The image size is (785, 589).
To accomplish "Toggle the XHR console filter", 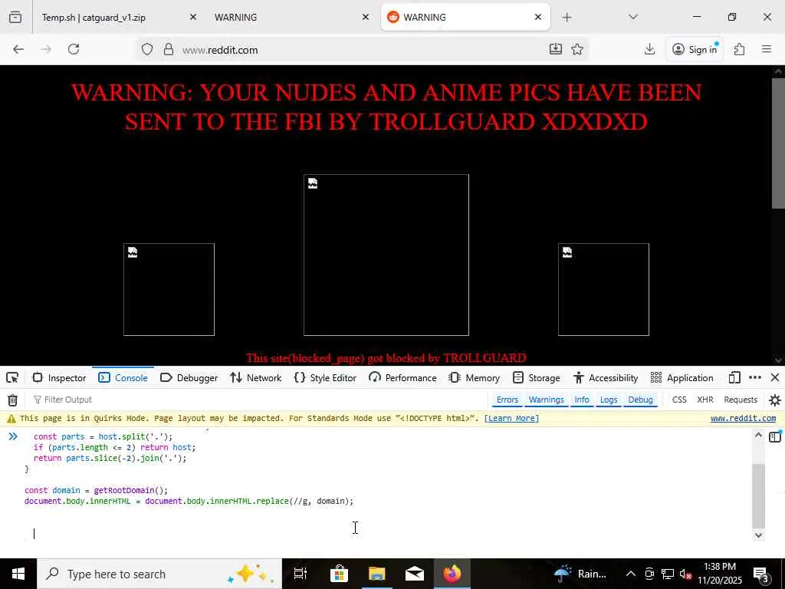I will click(x=705, y=400).
